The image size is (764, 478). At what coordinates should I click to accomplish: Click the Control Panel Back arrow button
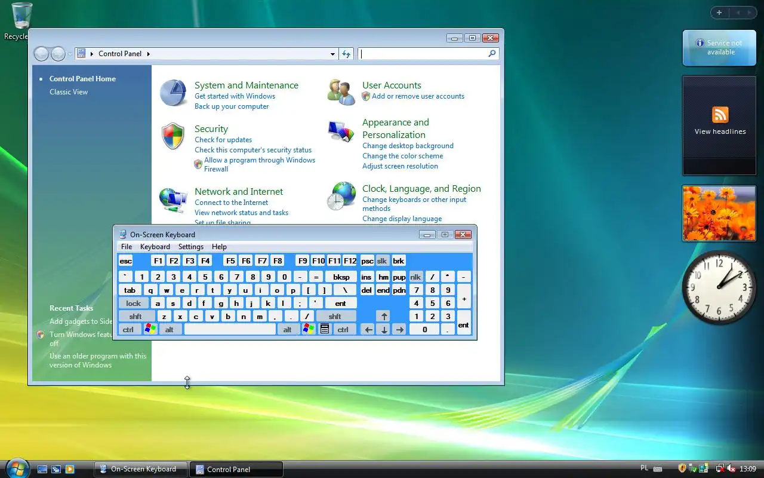tap(41, 54)
